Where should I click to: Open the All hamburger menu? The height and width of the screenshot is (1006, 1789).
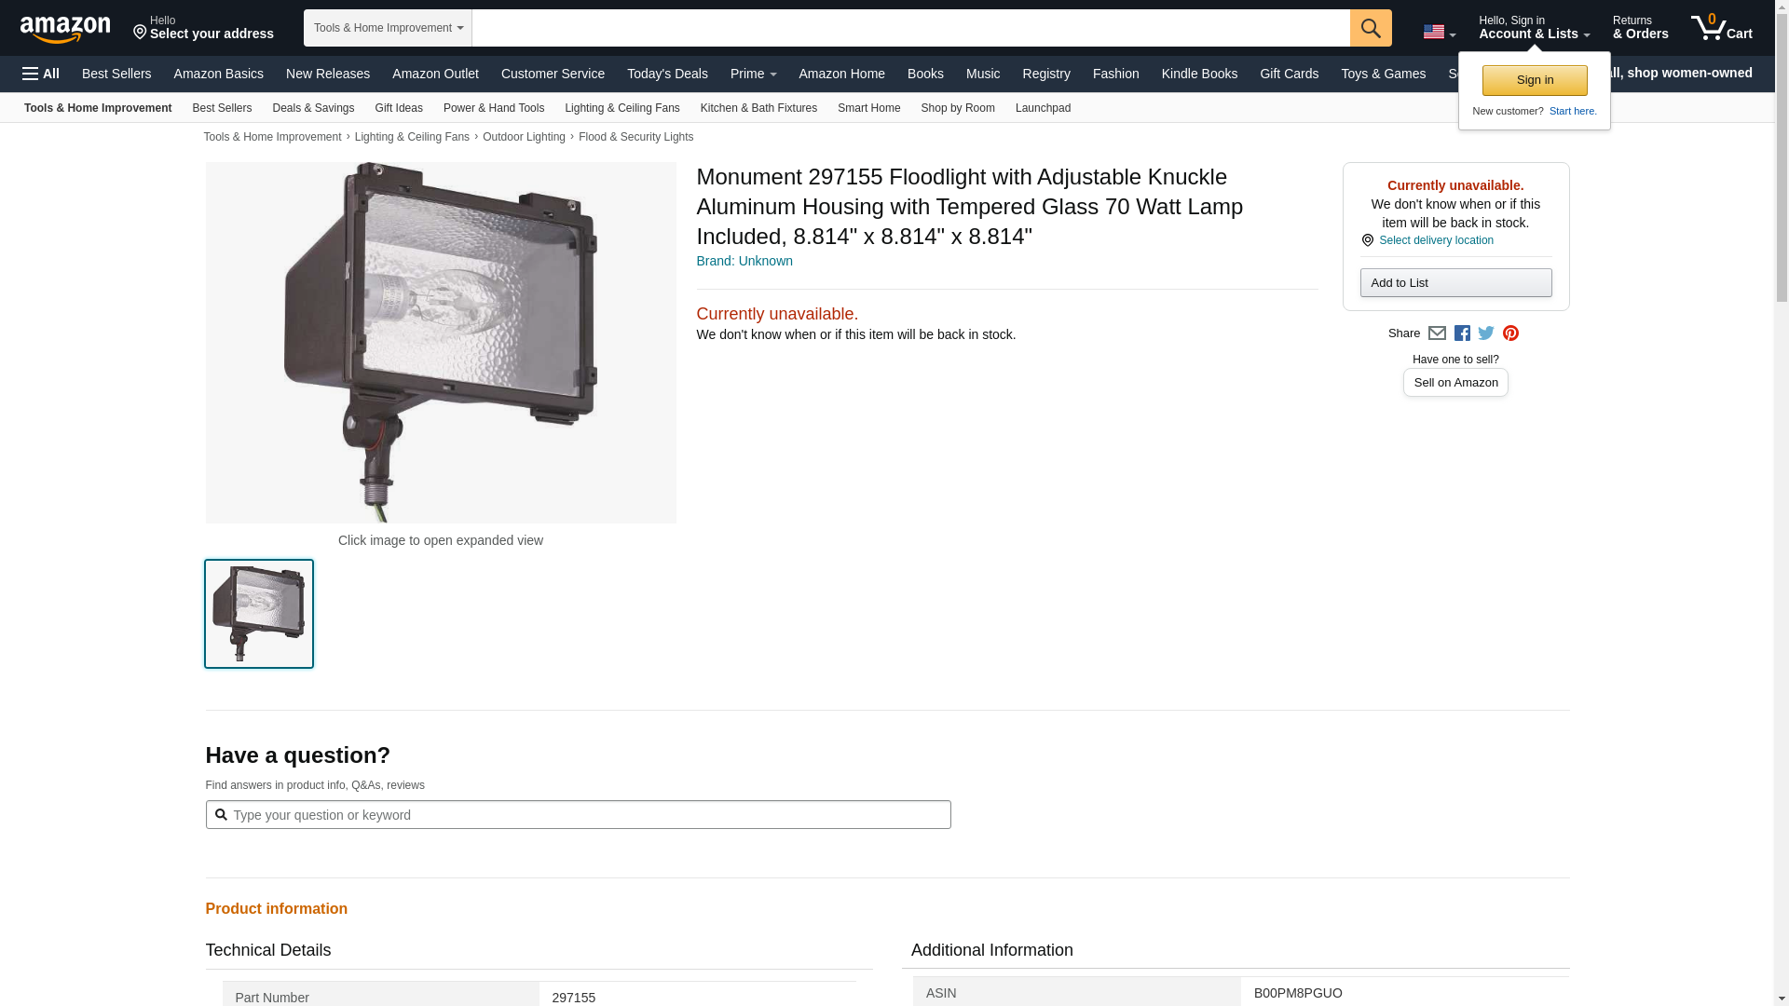41,74
